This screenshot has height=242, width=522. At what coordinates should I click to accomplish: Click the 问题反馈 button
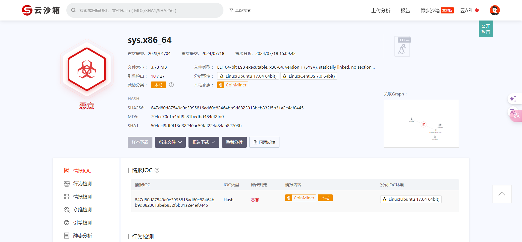[x=264, y=142]
